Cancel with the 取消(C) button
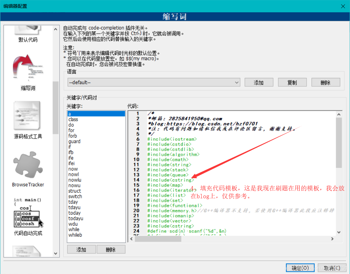350x274 pixels. (x=332, y=268)
